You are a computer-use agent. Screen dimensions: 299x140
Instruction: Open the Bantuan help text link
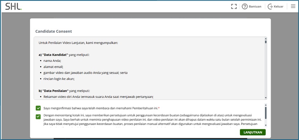(255, 6)
